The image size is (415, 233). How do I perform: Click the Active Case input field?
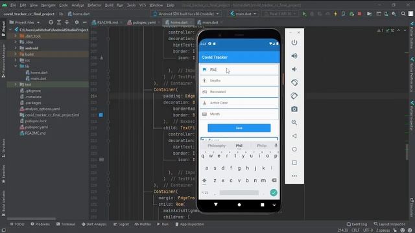tap(239, 103)
